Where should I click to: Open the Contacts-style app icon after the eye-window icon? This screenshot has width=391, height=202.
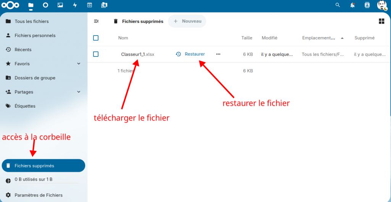pos(104,5)
